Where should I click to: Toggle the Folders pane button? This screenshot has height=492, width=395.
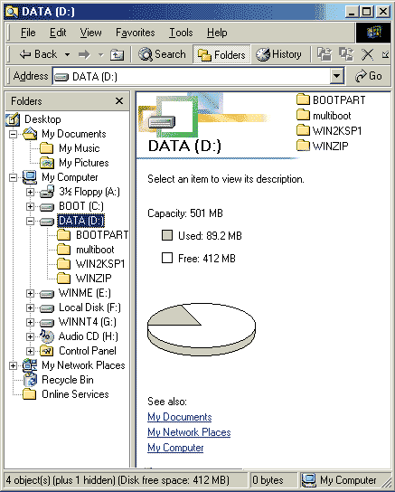[x=221, y=54]
